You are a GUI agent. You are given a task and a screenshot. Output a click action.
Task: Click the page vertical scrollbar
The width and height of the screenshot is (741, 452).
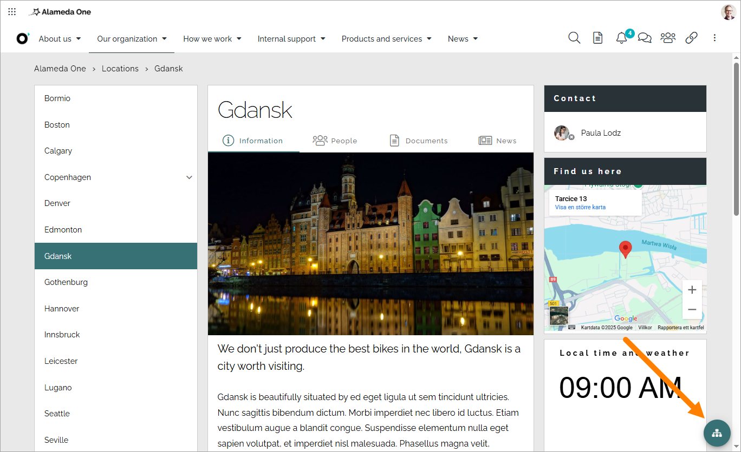[736, 139]
